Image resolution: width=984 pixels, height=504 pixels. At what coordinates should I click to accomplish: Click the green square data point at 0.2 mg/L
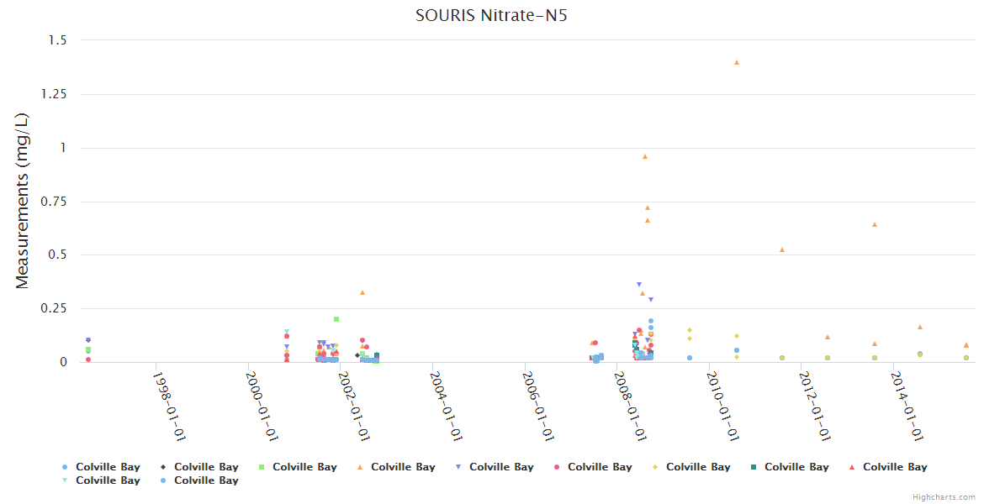pos(336,319)
